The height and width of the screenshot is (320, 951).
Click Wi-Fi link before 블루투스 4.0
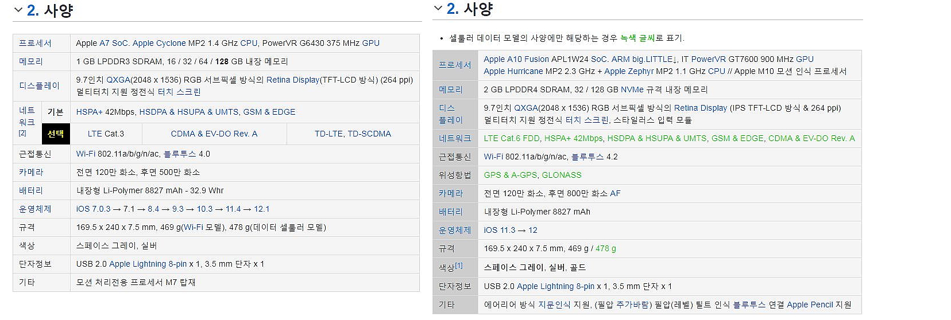[x=86, y=154]
